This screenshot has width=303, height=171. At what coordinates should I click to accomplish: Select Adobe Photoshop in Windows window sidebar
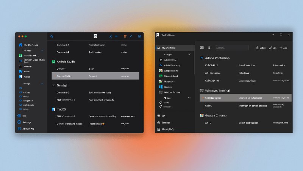[x=170, y=65]
